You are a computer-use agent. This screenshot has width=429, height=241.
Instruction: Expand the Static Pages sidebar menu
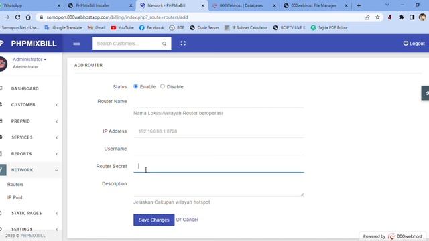(31, 213)
